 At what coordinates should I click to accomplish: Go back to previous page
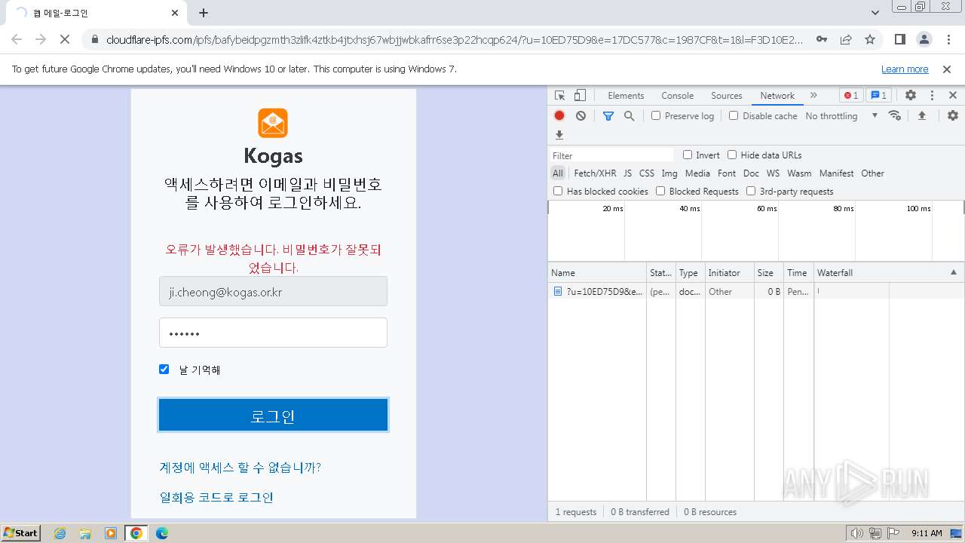tap(17, 39)
